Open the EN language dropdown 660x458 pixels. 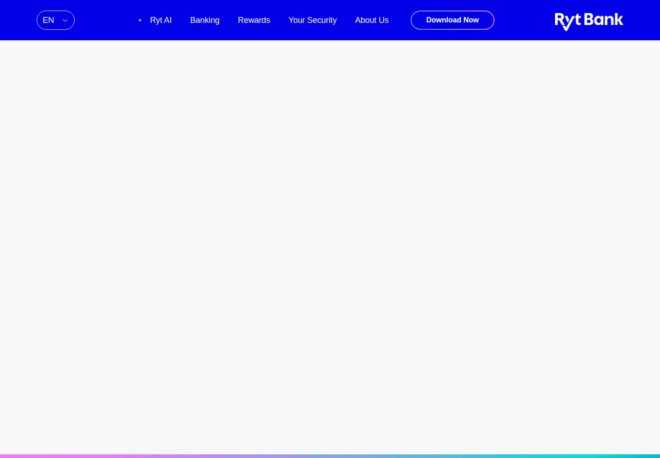coord(55,20)
